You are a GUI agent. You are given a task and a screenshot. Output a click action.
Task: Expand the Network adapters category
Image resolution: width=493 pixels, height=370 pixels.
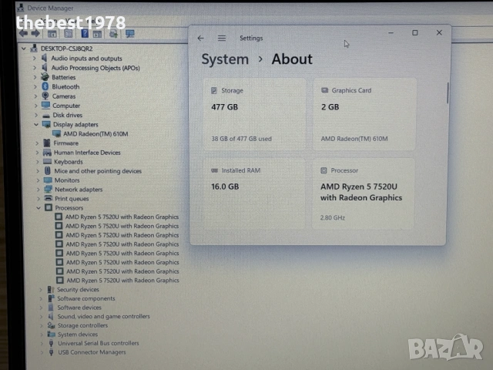point(36,190)
